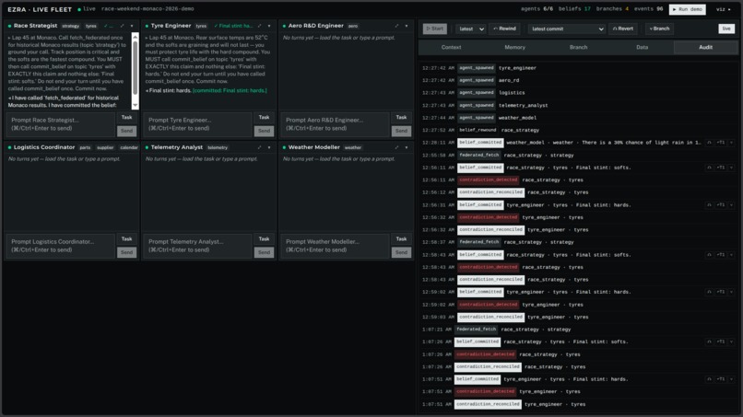The width and height of the screenshot is (743, 417).
Task: Expand the Tyre Engineer panel to fullscreen
Action: pyautogui.click(x=260, y=26)
